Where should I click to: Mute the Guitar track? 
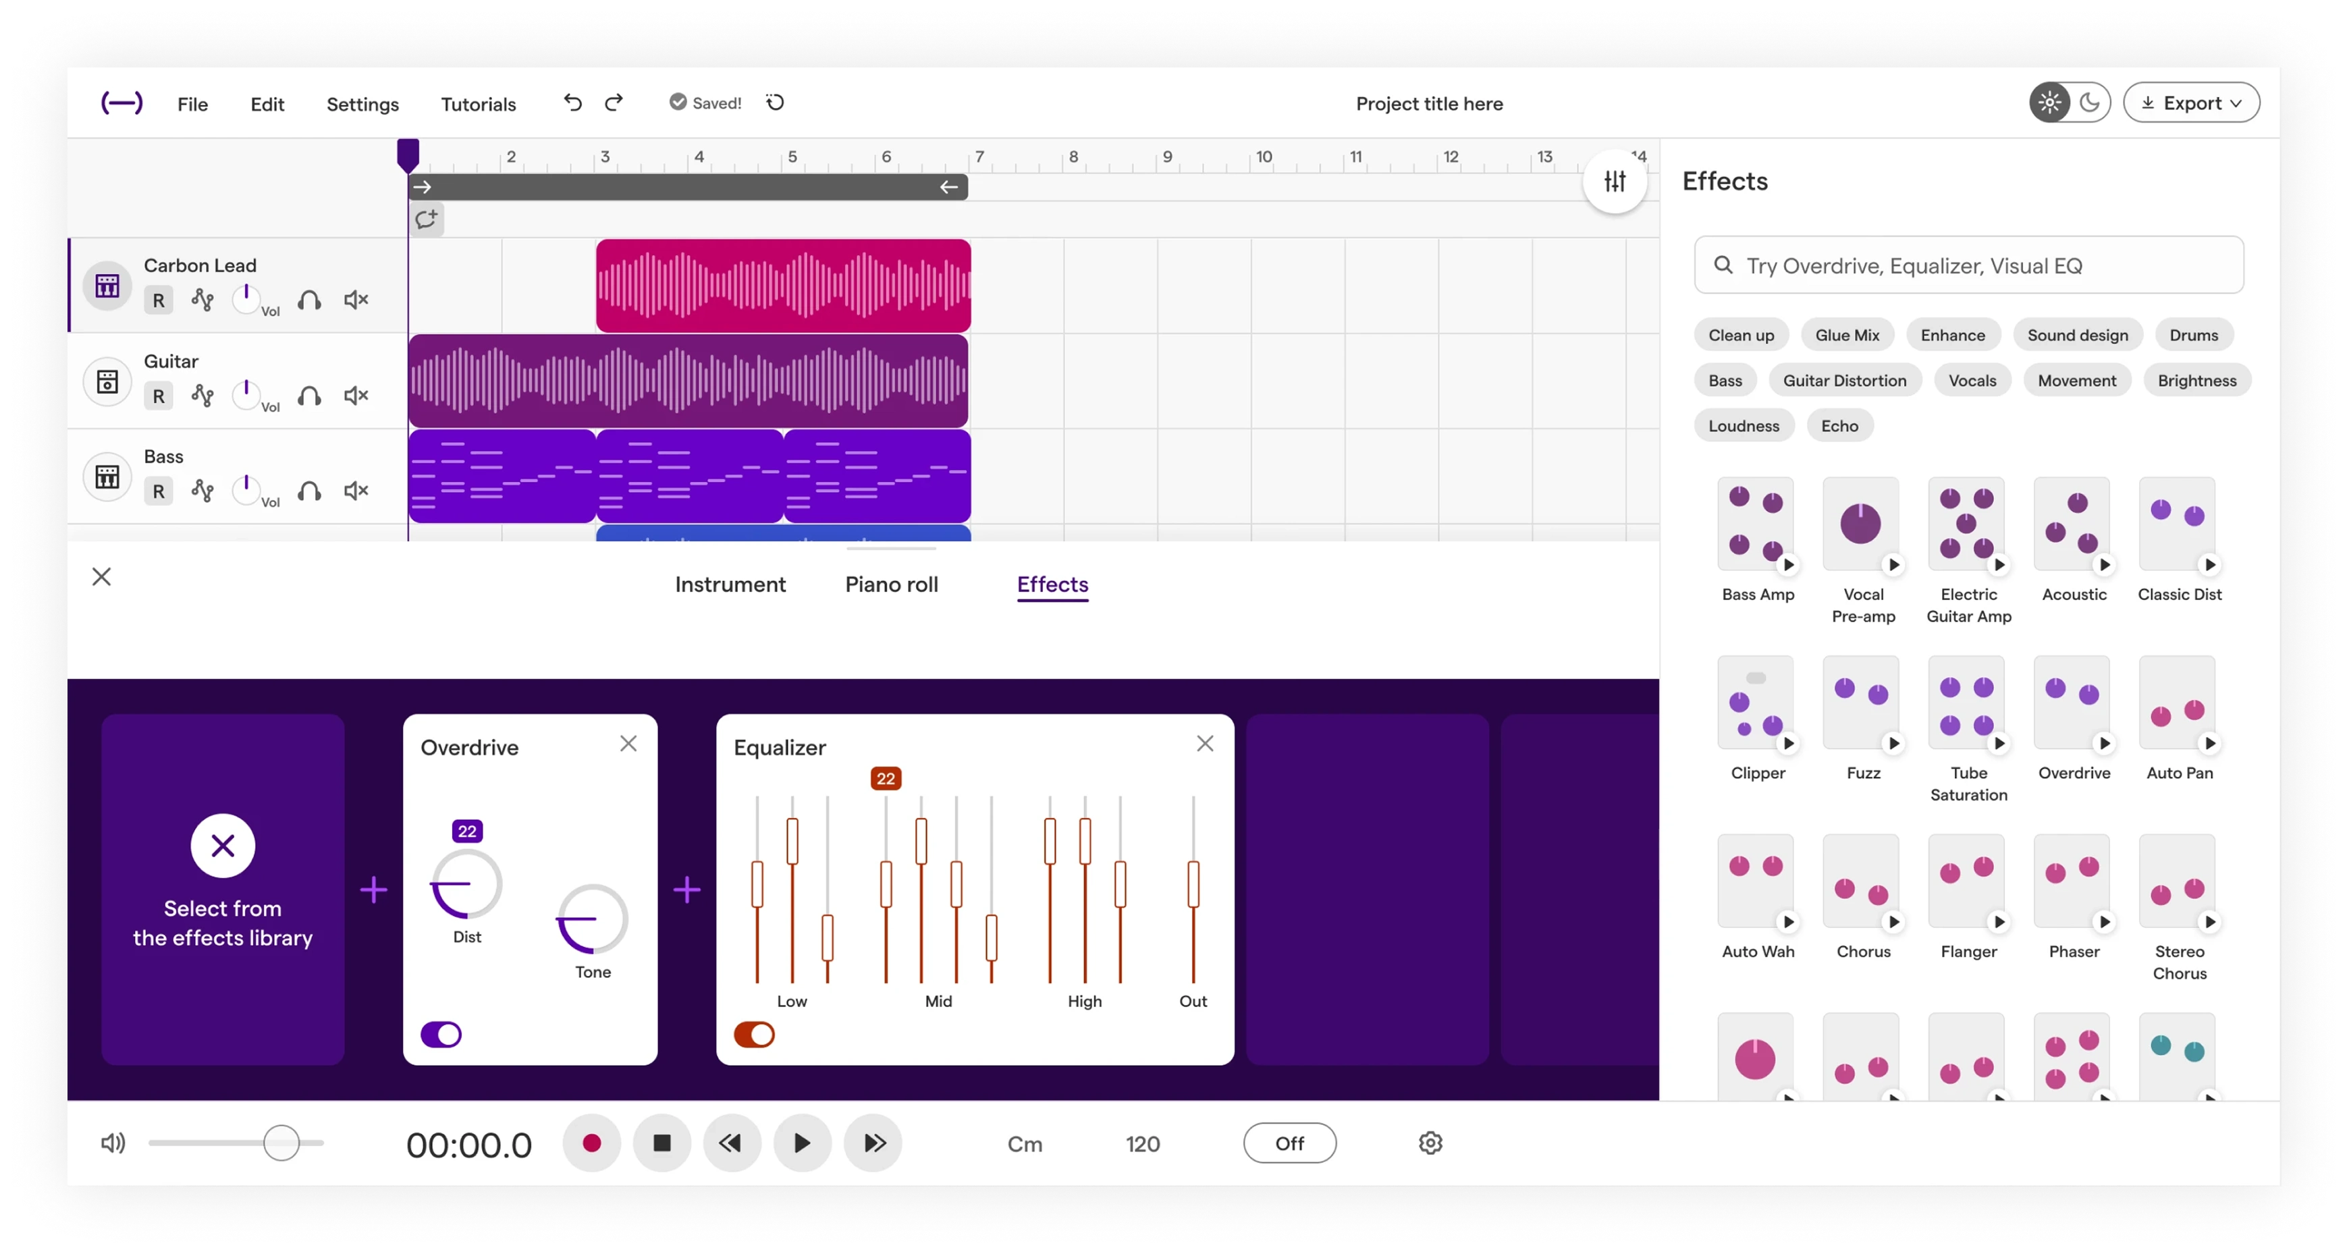tap(356, 396)
